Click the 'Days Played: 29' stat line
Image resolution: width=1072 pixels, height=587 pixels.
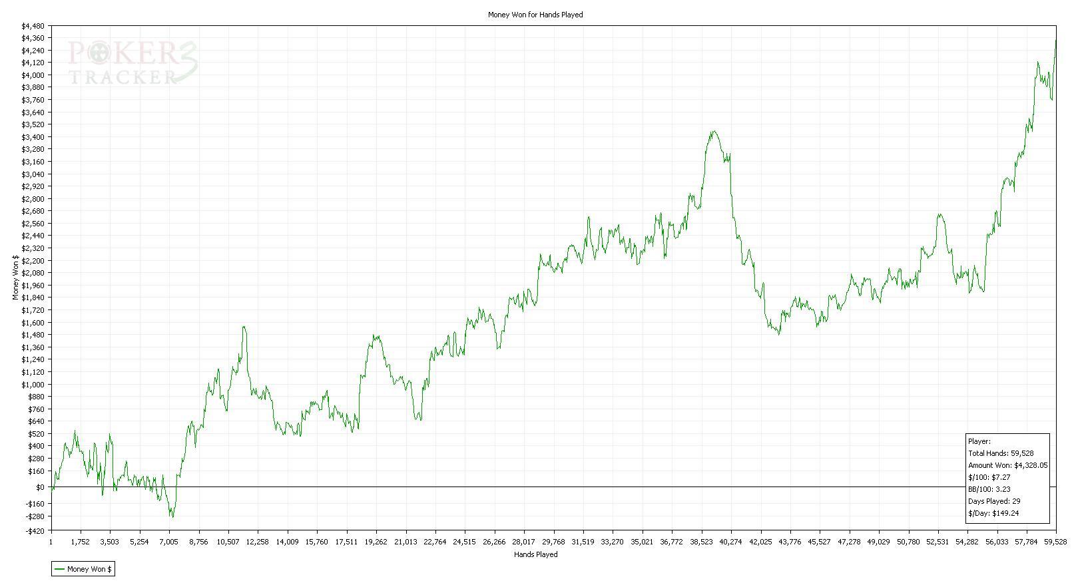coord(994,501)
